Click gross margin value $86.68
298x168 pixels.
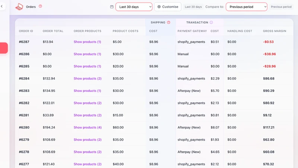[269, 78]
